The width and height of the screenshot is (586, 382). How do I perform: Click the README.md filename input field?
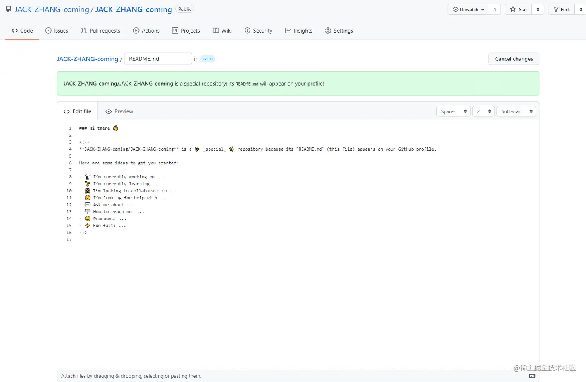(158, 59)
